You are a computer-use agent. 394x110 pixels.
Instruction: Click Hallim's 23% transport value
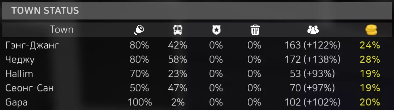coord(177,74)
